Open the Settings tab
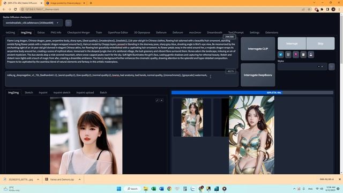The height and width of the screenshot is (193, 343). point(255,32)
